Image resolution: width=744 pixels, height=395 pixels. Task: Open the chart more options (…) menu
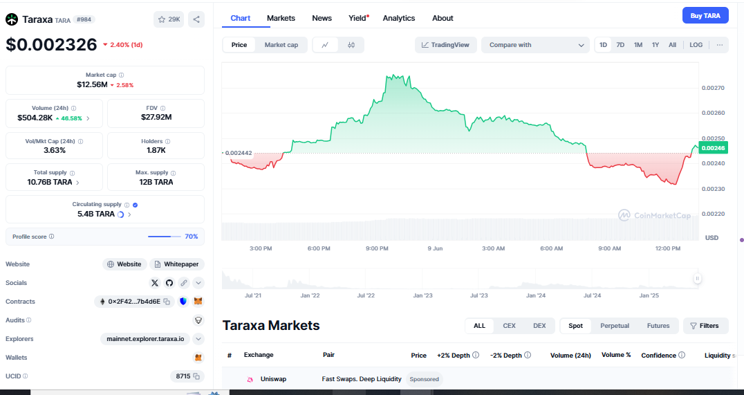coord(720,45)
